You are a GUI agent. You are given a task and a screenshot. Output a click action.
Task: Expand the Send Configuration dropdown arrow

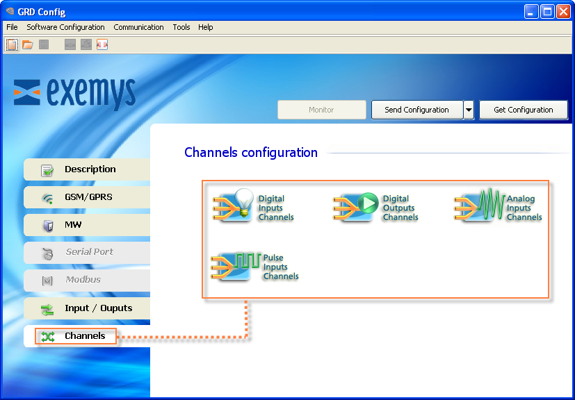(x=469, y=110)
